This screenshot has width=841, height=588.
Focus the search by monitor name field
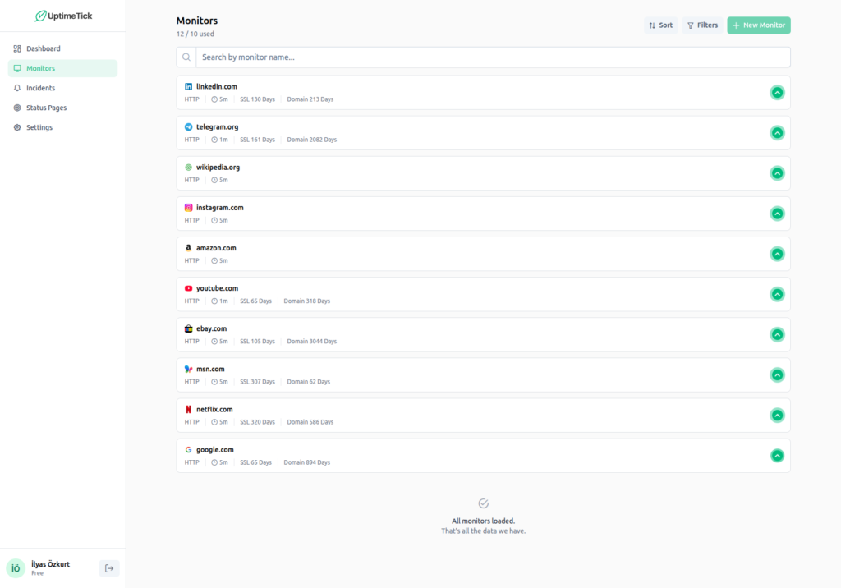click(493, 57)
